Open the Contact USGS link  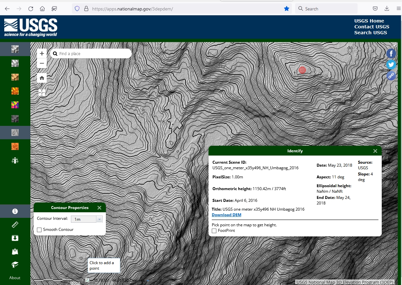(x=372, y=27)
